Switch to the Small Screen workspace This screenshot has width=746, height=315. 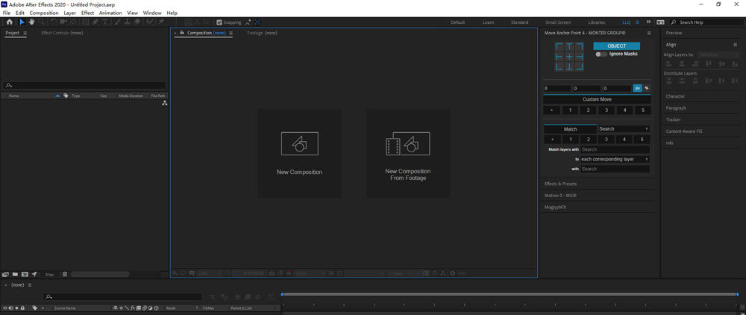coord(558,22)
